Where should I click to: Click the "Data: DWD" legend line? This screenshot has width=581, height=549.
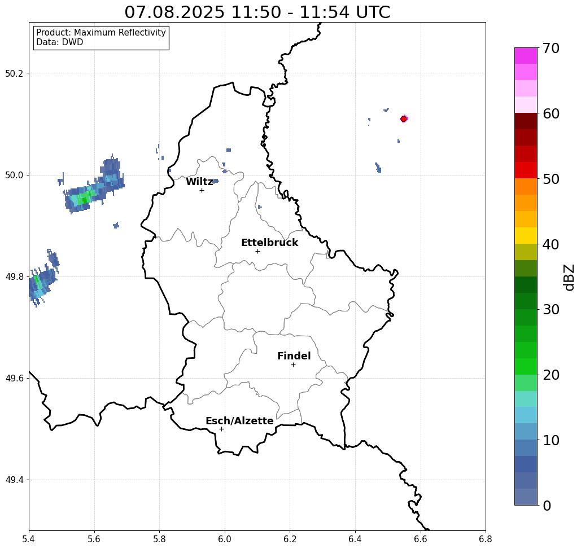coord(60,42)
